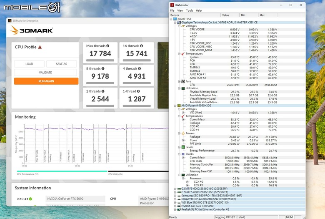
Task: Open the Help menu in HWMonitor
Action: point(199,10)
